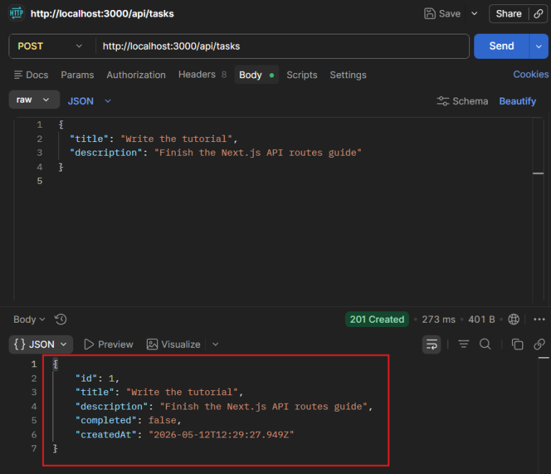
Task: Open the Scripts tab
Action: (x=302, y=75)
